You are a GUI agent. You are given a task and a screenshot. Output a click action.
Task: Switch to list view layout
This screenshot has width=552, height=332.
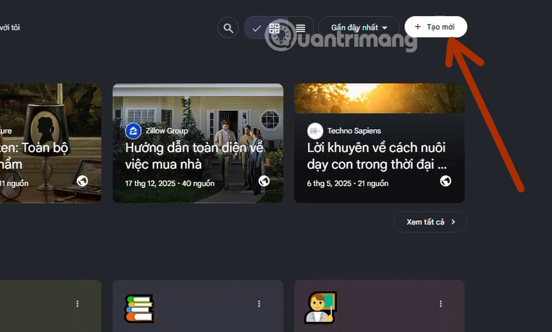point(300,28)
